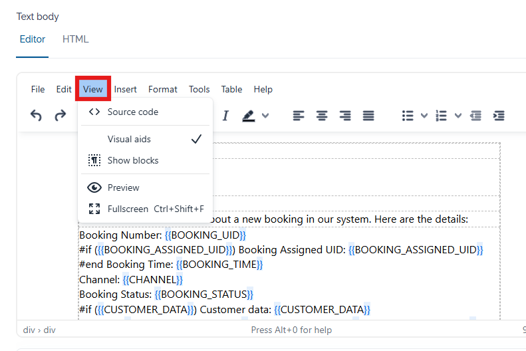
Task: Click the {{BOOKING_STATUS}} placeholder
Action: click(x=203, y=294)
